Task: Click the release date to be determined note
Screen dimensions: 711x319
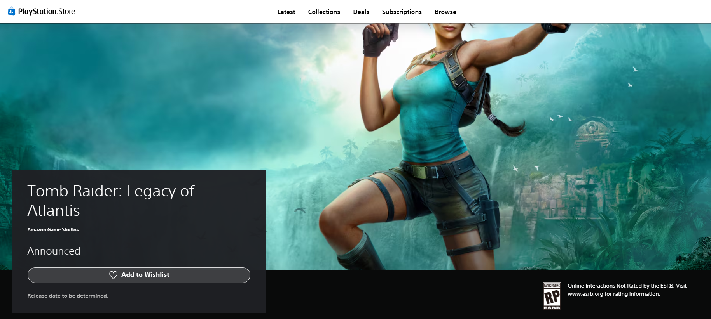Action: tap(68, 296)
